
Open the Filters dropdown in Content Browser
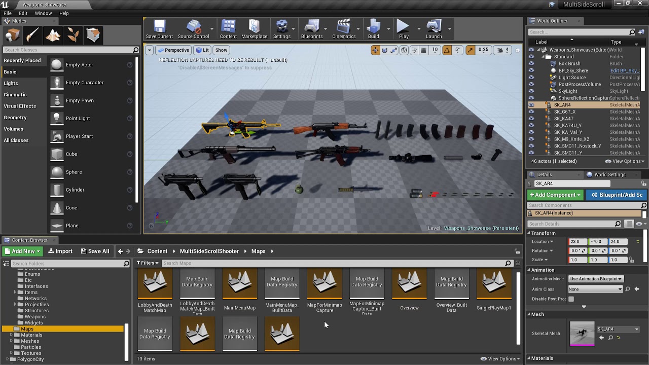[148, 263]
